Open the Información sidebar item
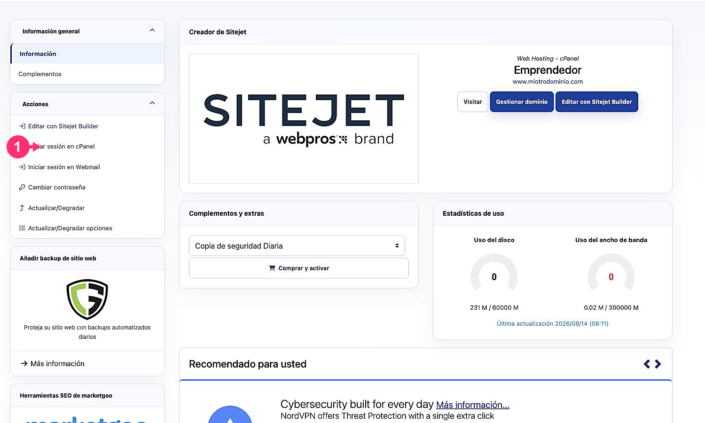This screenshot has width=705, height=423. point(87,54)
